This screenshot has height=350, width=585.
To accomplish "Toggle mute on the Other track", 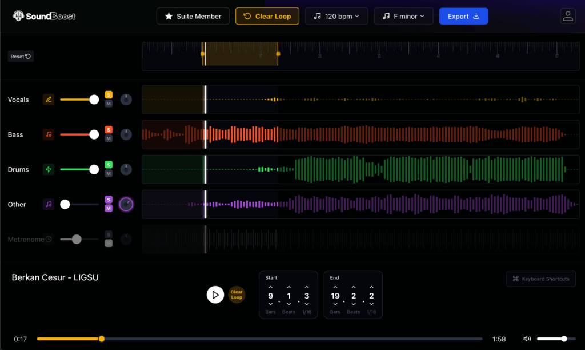I will click(109, 209).
